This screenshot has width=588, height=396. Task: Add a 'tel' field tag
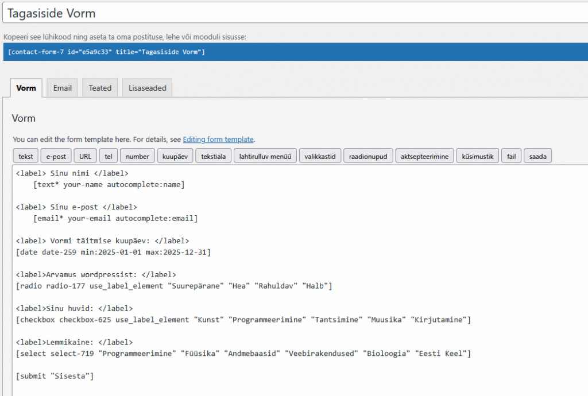pos(107,156)
